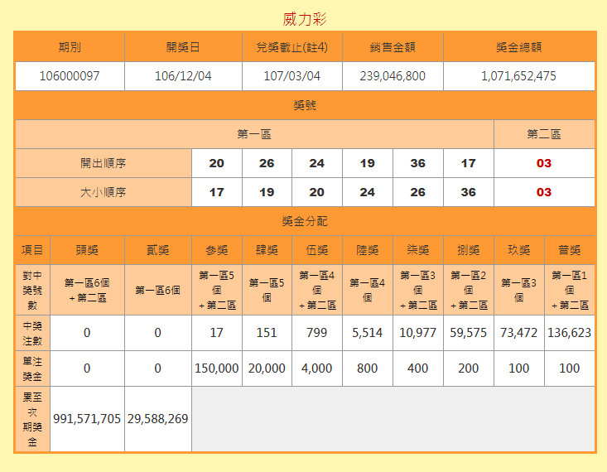The height and width of the screenshot is (472, 607).
Task: Select the 參獎 winner count 17
Action: (x=216, y=333)
